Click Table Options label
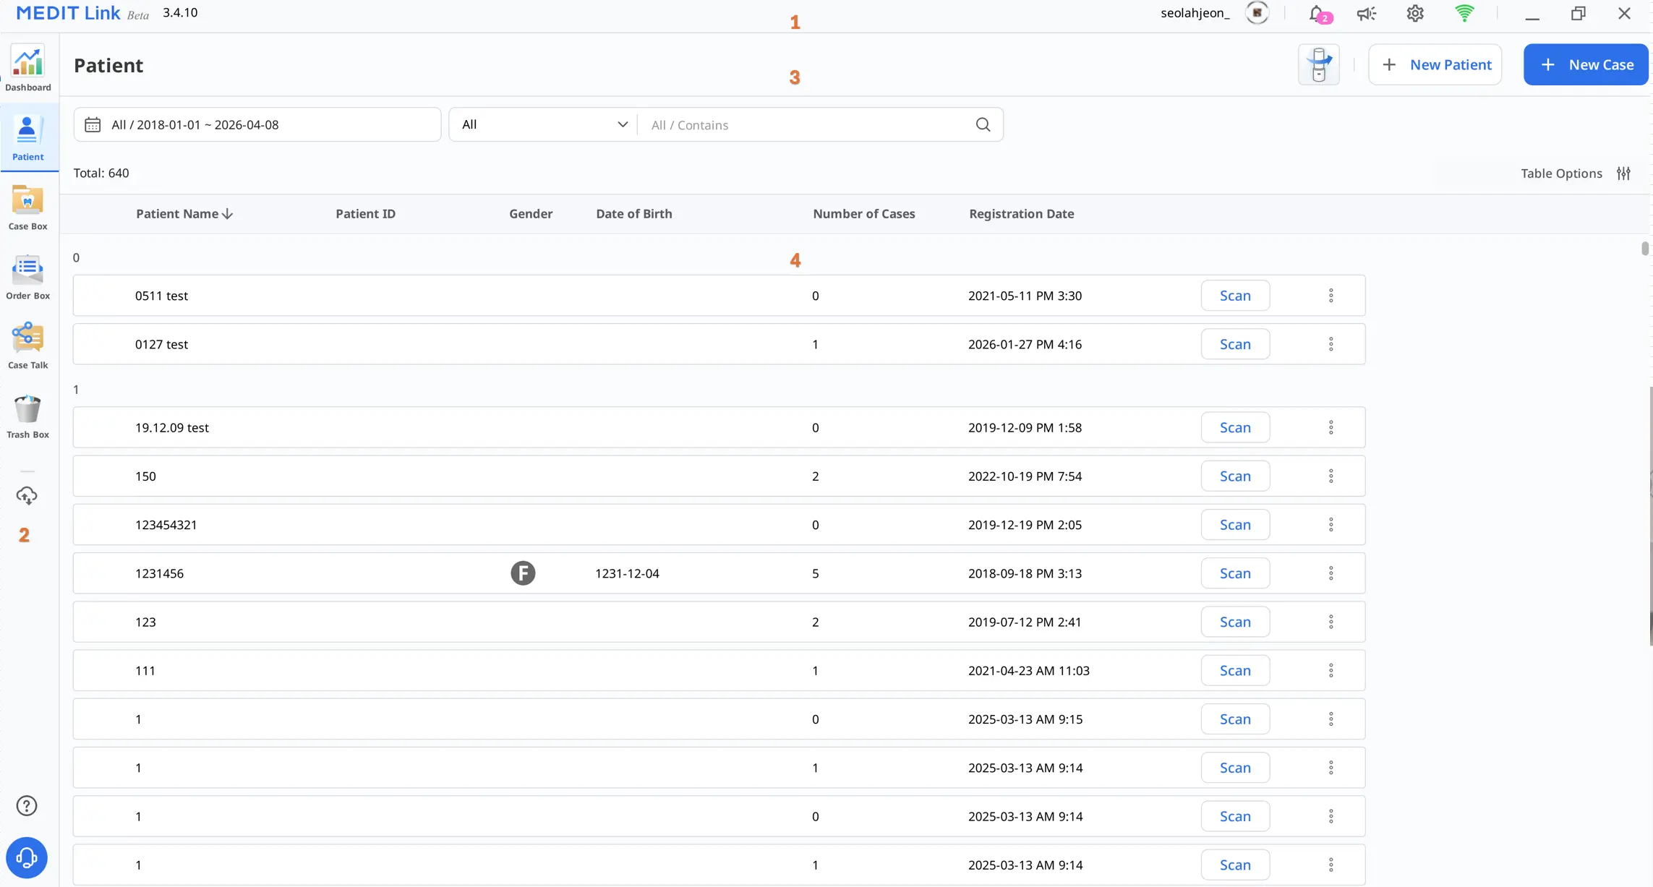The image size is (1653, 887). [x=1561, y=173]
